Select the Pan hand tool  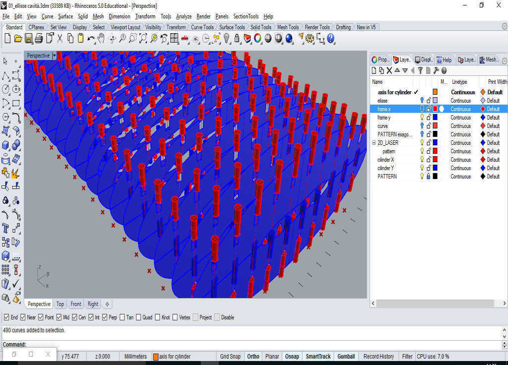[x=101, y=39]
